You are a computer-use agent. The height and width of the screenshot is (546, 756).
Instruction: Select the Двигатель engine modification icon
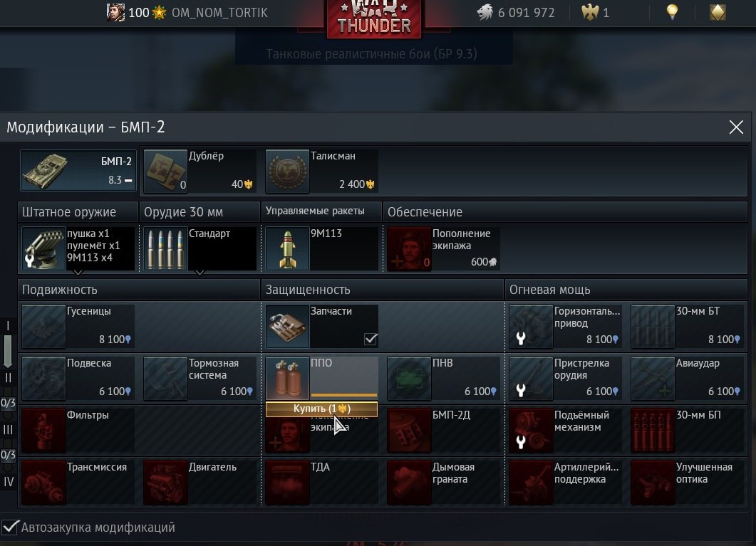tap(165, 482)
